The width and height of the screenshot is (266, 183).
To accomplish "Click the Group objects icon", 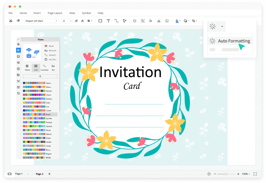I will (143, 21).
